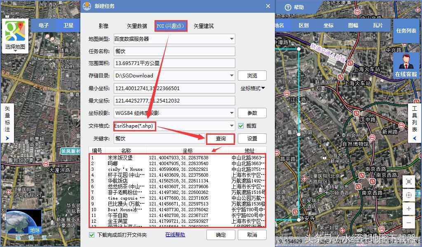Open the 在线客服 online customer service panel
This screenshot has height=247, width=422.
[406, 66]
